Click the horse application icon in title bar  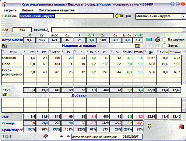coord(4,4)
